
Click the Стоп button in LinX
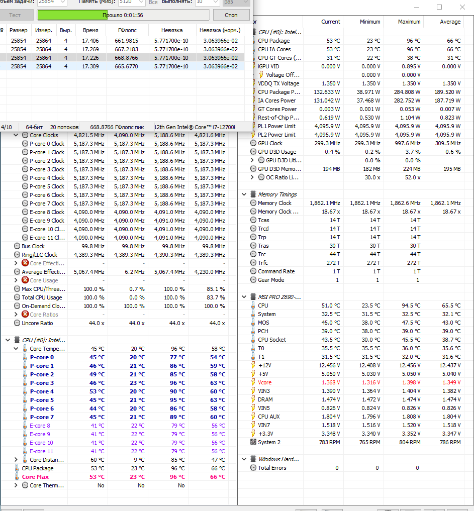(x=231, y=15)
